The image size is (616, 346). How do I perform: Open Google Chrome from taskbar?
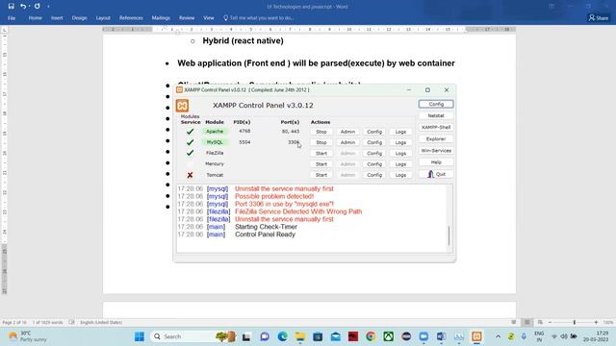coord(371,336)
